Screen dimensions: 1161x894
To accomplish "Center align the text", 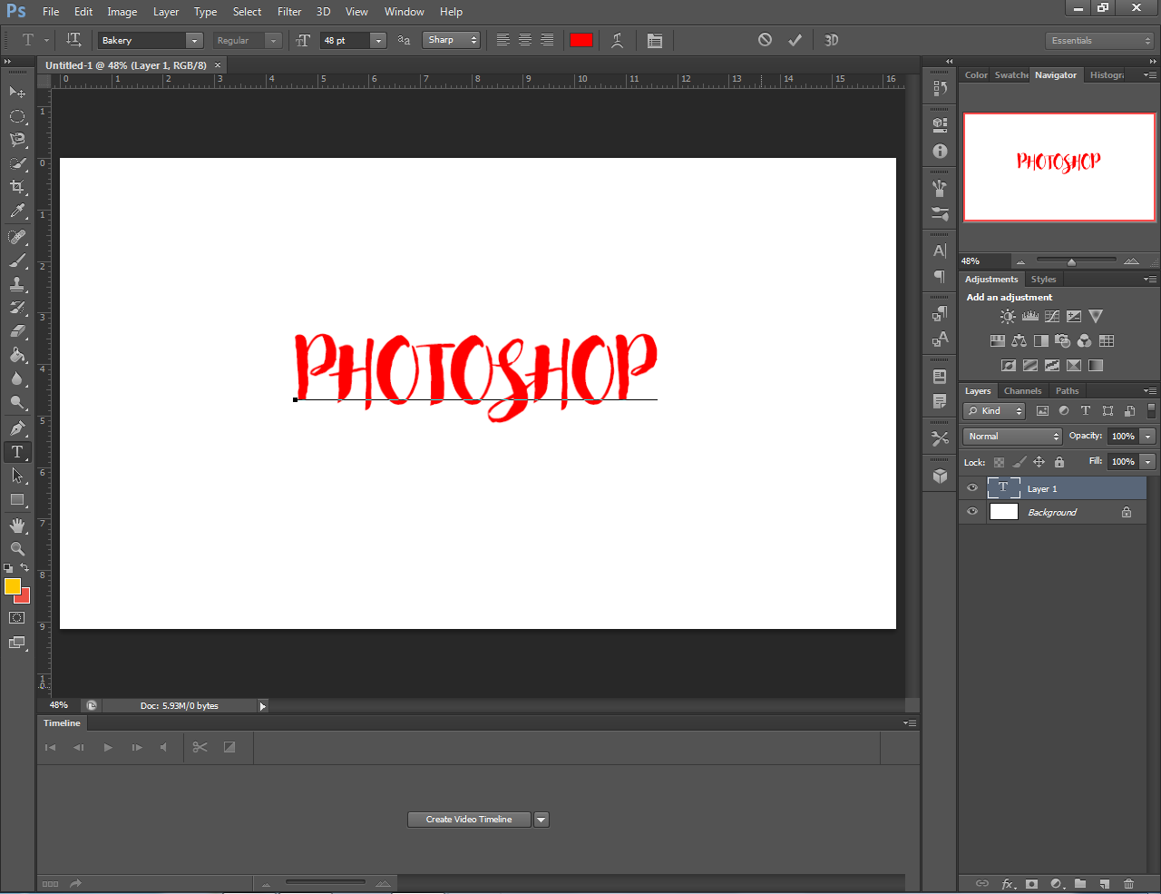I will (x=525, y=40).
